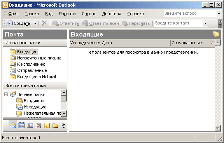Open the Справка menu
The width and height of the screenshot is (224, 143).
pyautogui.click(x=136, y=14)
